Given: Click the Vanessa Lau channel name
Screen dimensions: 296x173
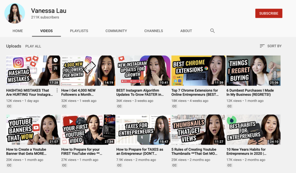Looking at the screenshot, I should pyautogui.click(x=49, y=11).
